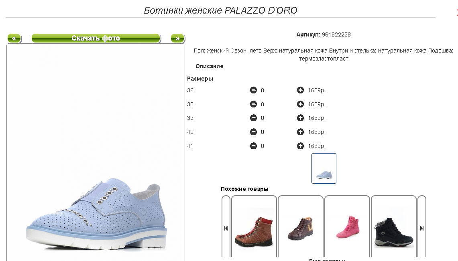This screenshot has height=261, width=458.
Task: Decrease quantity for size 39
Action: 253,118
